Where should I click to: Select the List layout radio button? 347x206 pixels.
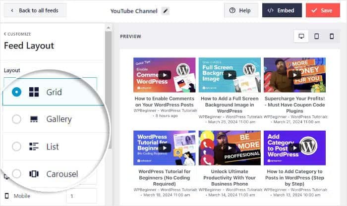click(16, 147)
